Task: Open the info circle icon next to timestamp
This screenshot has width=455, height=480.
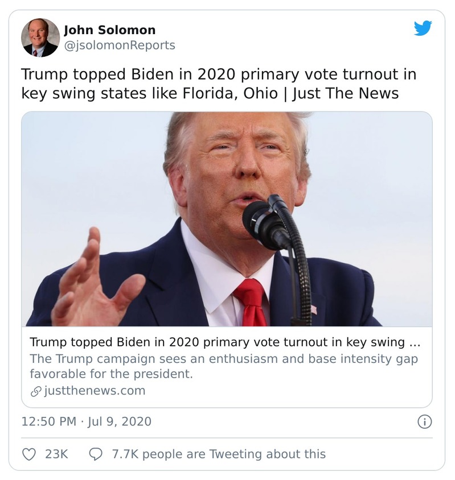Action: pos(424,423)
